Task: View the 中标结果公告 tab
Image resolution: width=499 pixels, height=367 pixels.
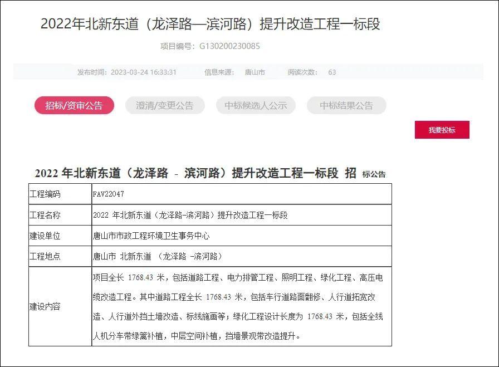Action: pos(346,105)
